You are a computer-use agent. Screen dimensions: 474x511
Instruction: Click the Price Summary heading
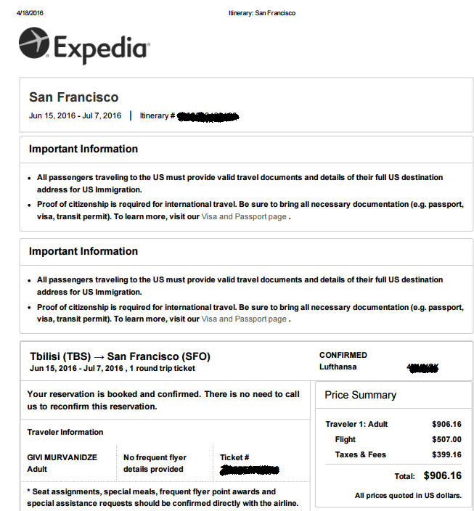pyautogui.click(x=360, y=395)
